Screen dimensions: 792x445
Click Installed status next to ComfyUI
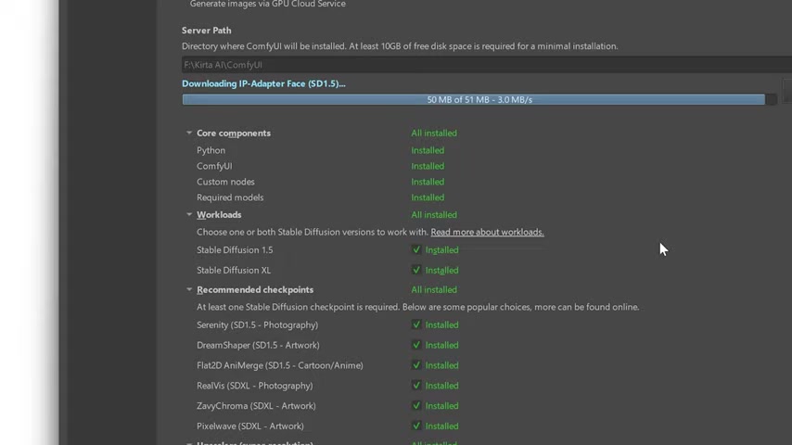pyautogui.click(x=428, y=166)
